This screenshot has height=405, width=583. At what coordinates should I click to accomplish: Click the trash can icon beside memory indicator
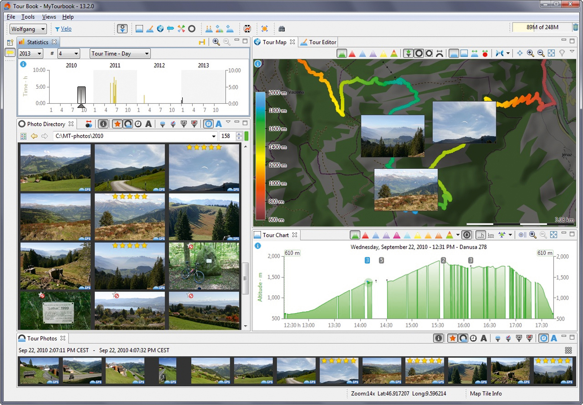point(575,27)
